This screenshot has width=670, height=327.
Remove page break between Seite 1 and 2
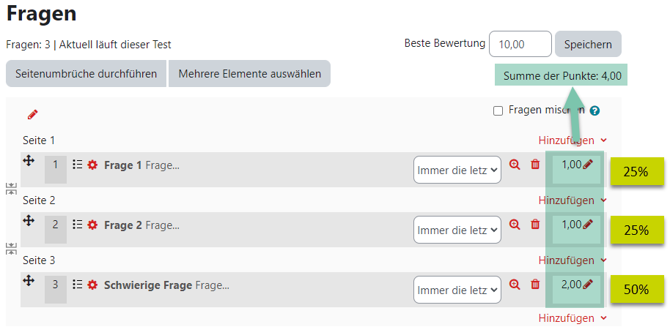[x=11, y=189]
